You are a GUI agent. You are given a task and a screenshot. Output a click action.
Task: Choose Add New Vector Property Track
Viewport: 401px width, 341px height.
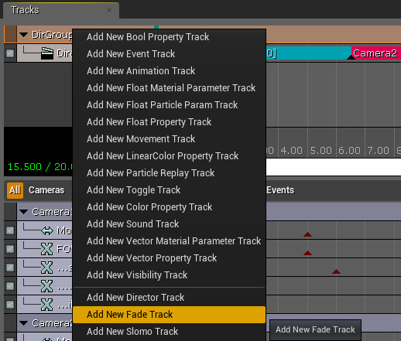[x=170, y=258]
